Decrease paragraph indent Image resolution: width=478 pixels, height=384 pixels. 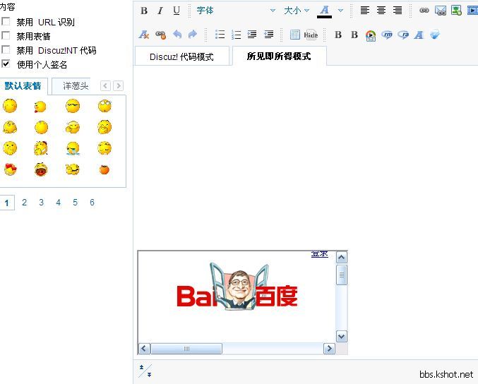(268, 35)
